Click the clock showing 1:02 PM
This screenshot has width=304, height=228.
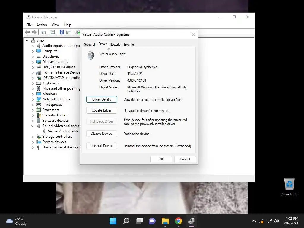(291, 221)
